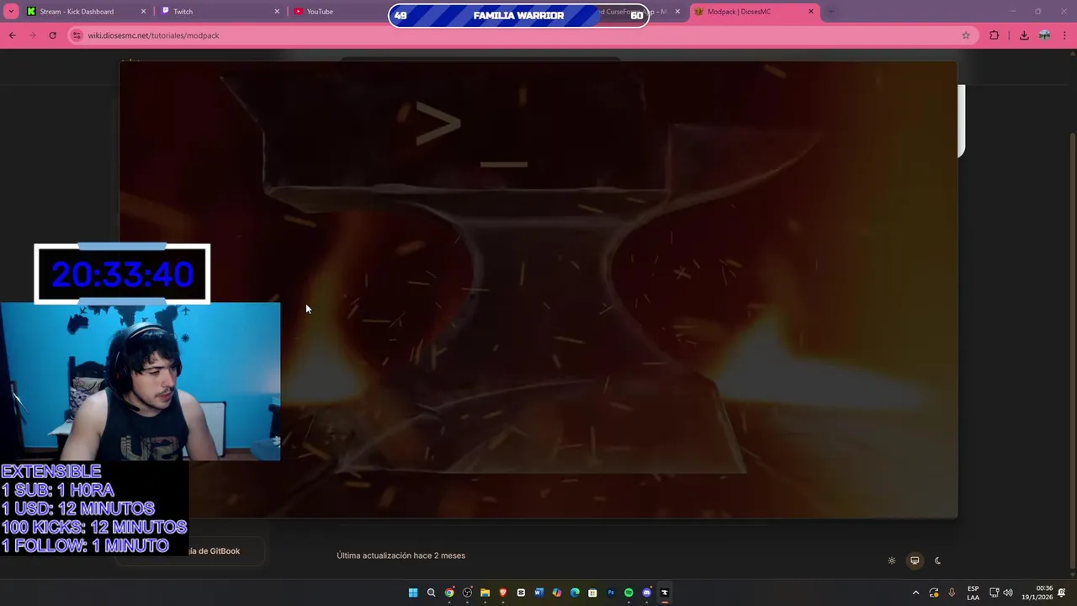1077x606 pixels.
Task: Open Microsoft Store from the taskbar
Action: (x=593, y=593)
